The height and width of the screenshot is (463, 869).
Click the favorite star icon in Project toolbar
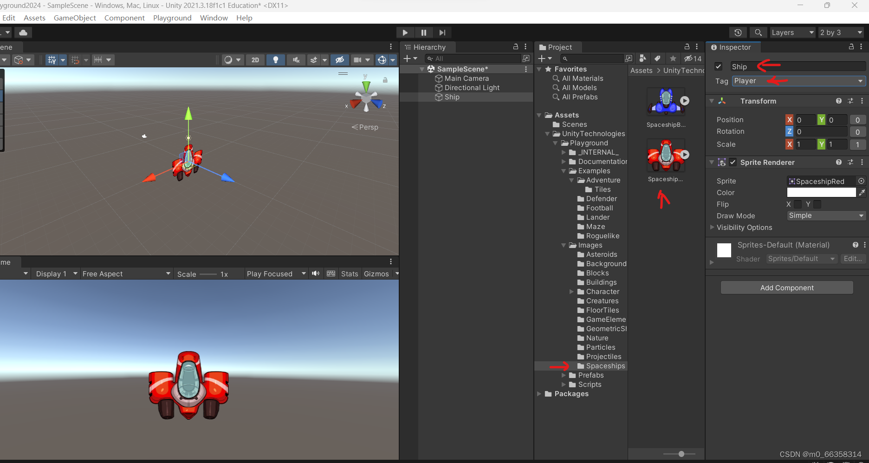click(673, 59)
